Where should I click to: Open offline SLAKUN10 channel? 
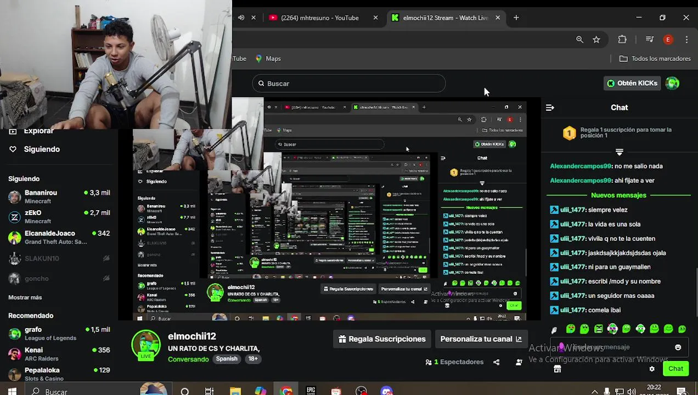click(x=59, y=258)
